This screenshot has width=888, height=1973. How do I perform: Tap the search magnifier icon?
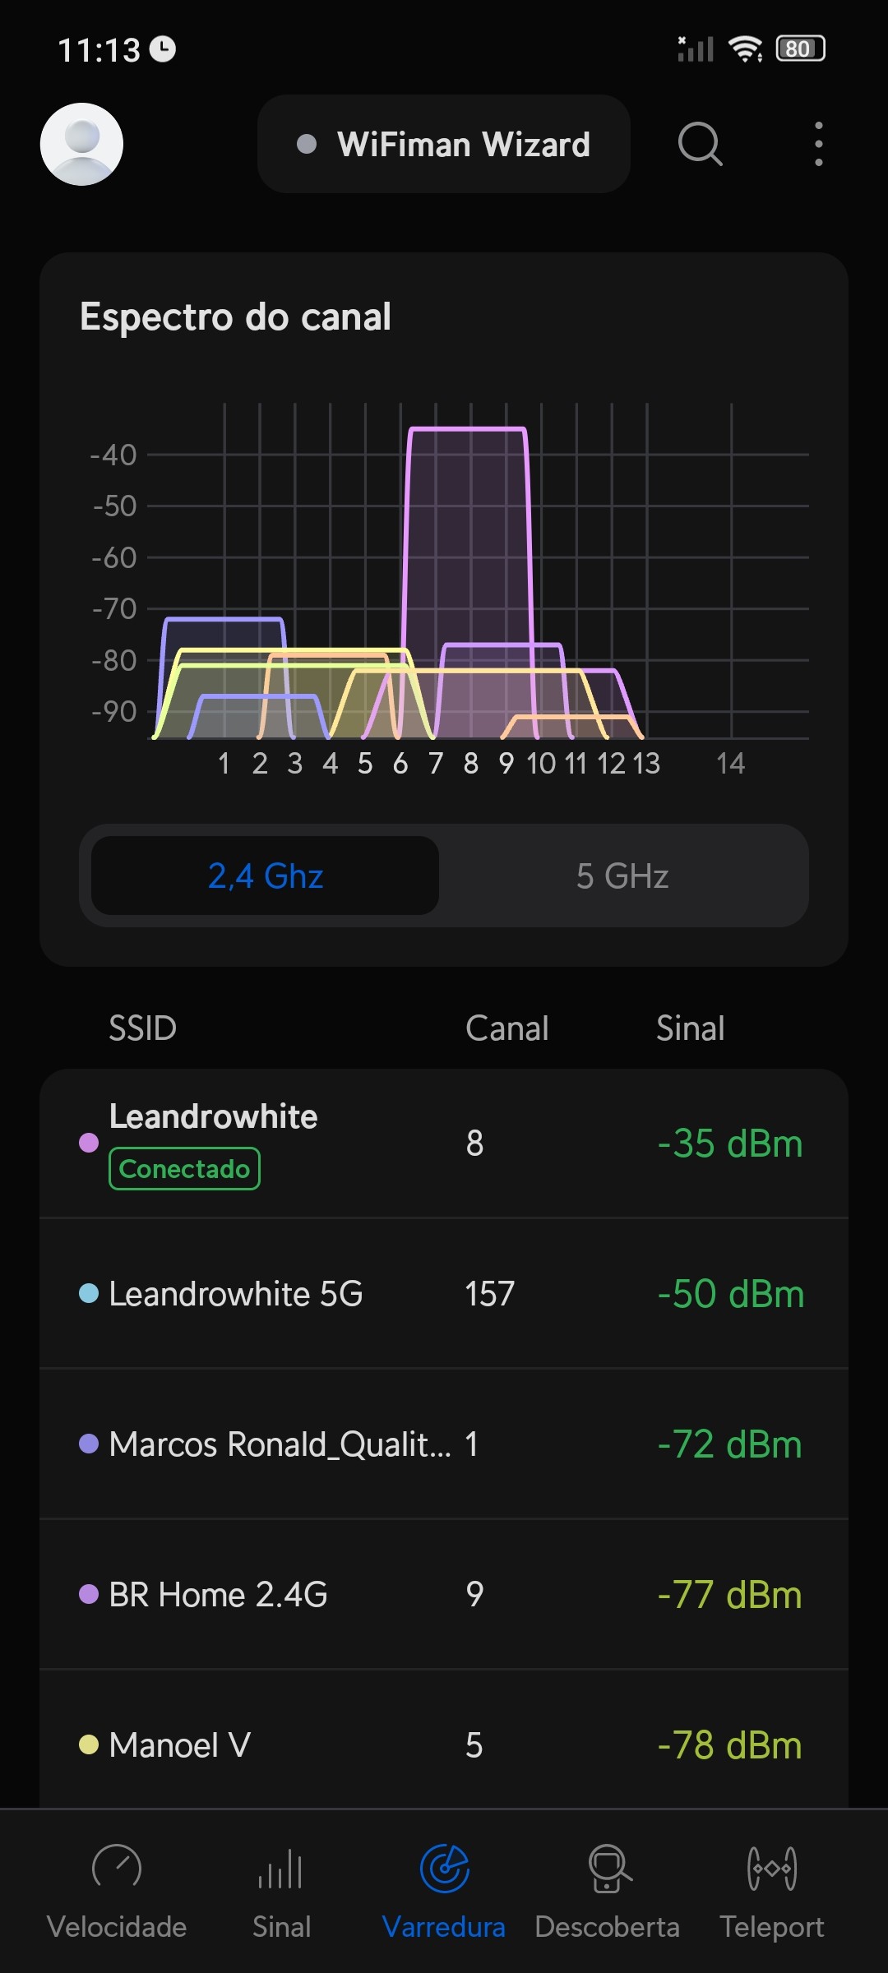[x=700, y=145]
